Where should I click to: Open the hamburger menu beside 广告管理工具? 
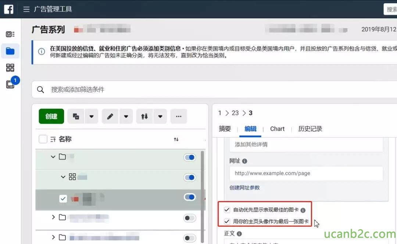26,9
